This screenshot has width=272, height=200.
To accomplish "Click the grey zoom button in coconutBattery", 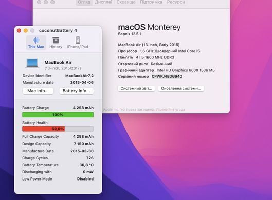I will pyautogui.click(x=32, y=31).
